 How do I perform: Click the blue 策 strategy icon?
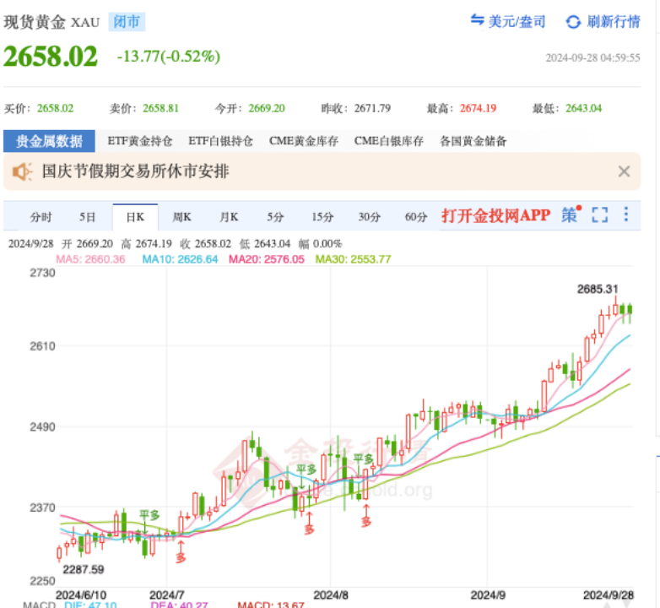tap(571, 215)
